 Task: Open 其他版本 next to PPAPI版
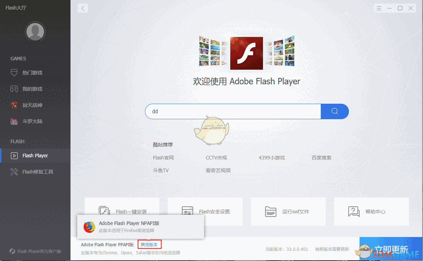[x=149, y=244]
